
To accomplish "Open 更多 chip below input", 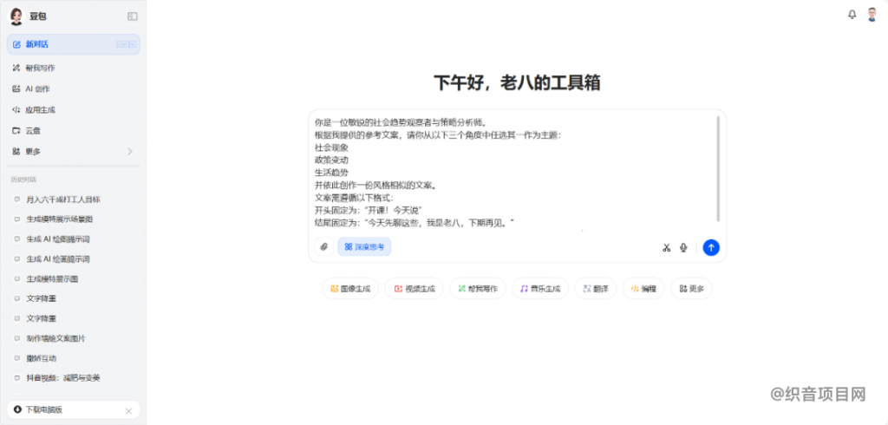I will coord(691,289).
